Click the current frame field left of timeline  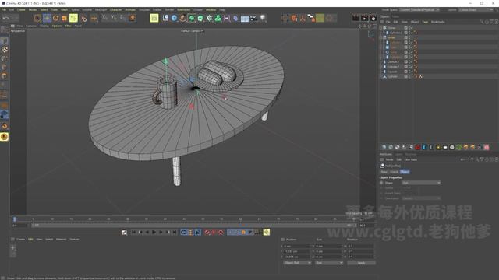pyautogui.click(x=20, y=226)
